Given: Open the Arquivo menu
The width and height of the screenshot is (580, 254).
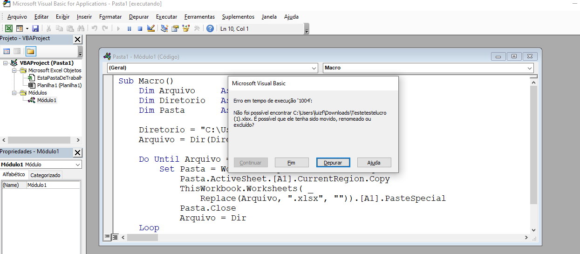Looking at the screenshot, I should pos(17,17).
